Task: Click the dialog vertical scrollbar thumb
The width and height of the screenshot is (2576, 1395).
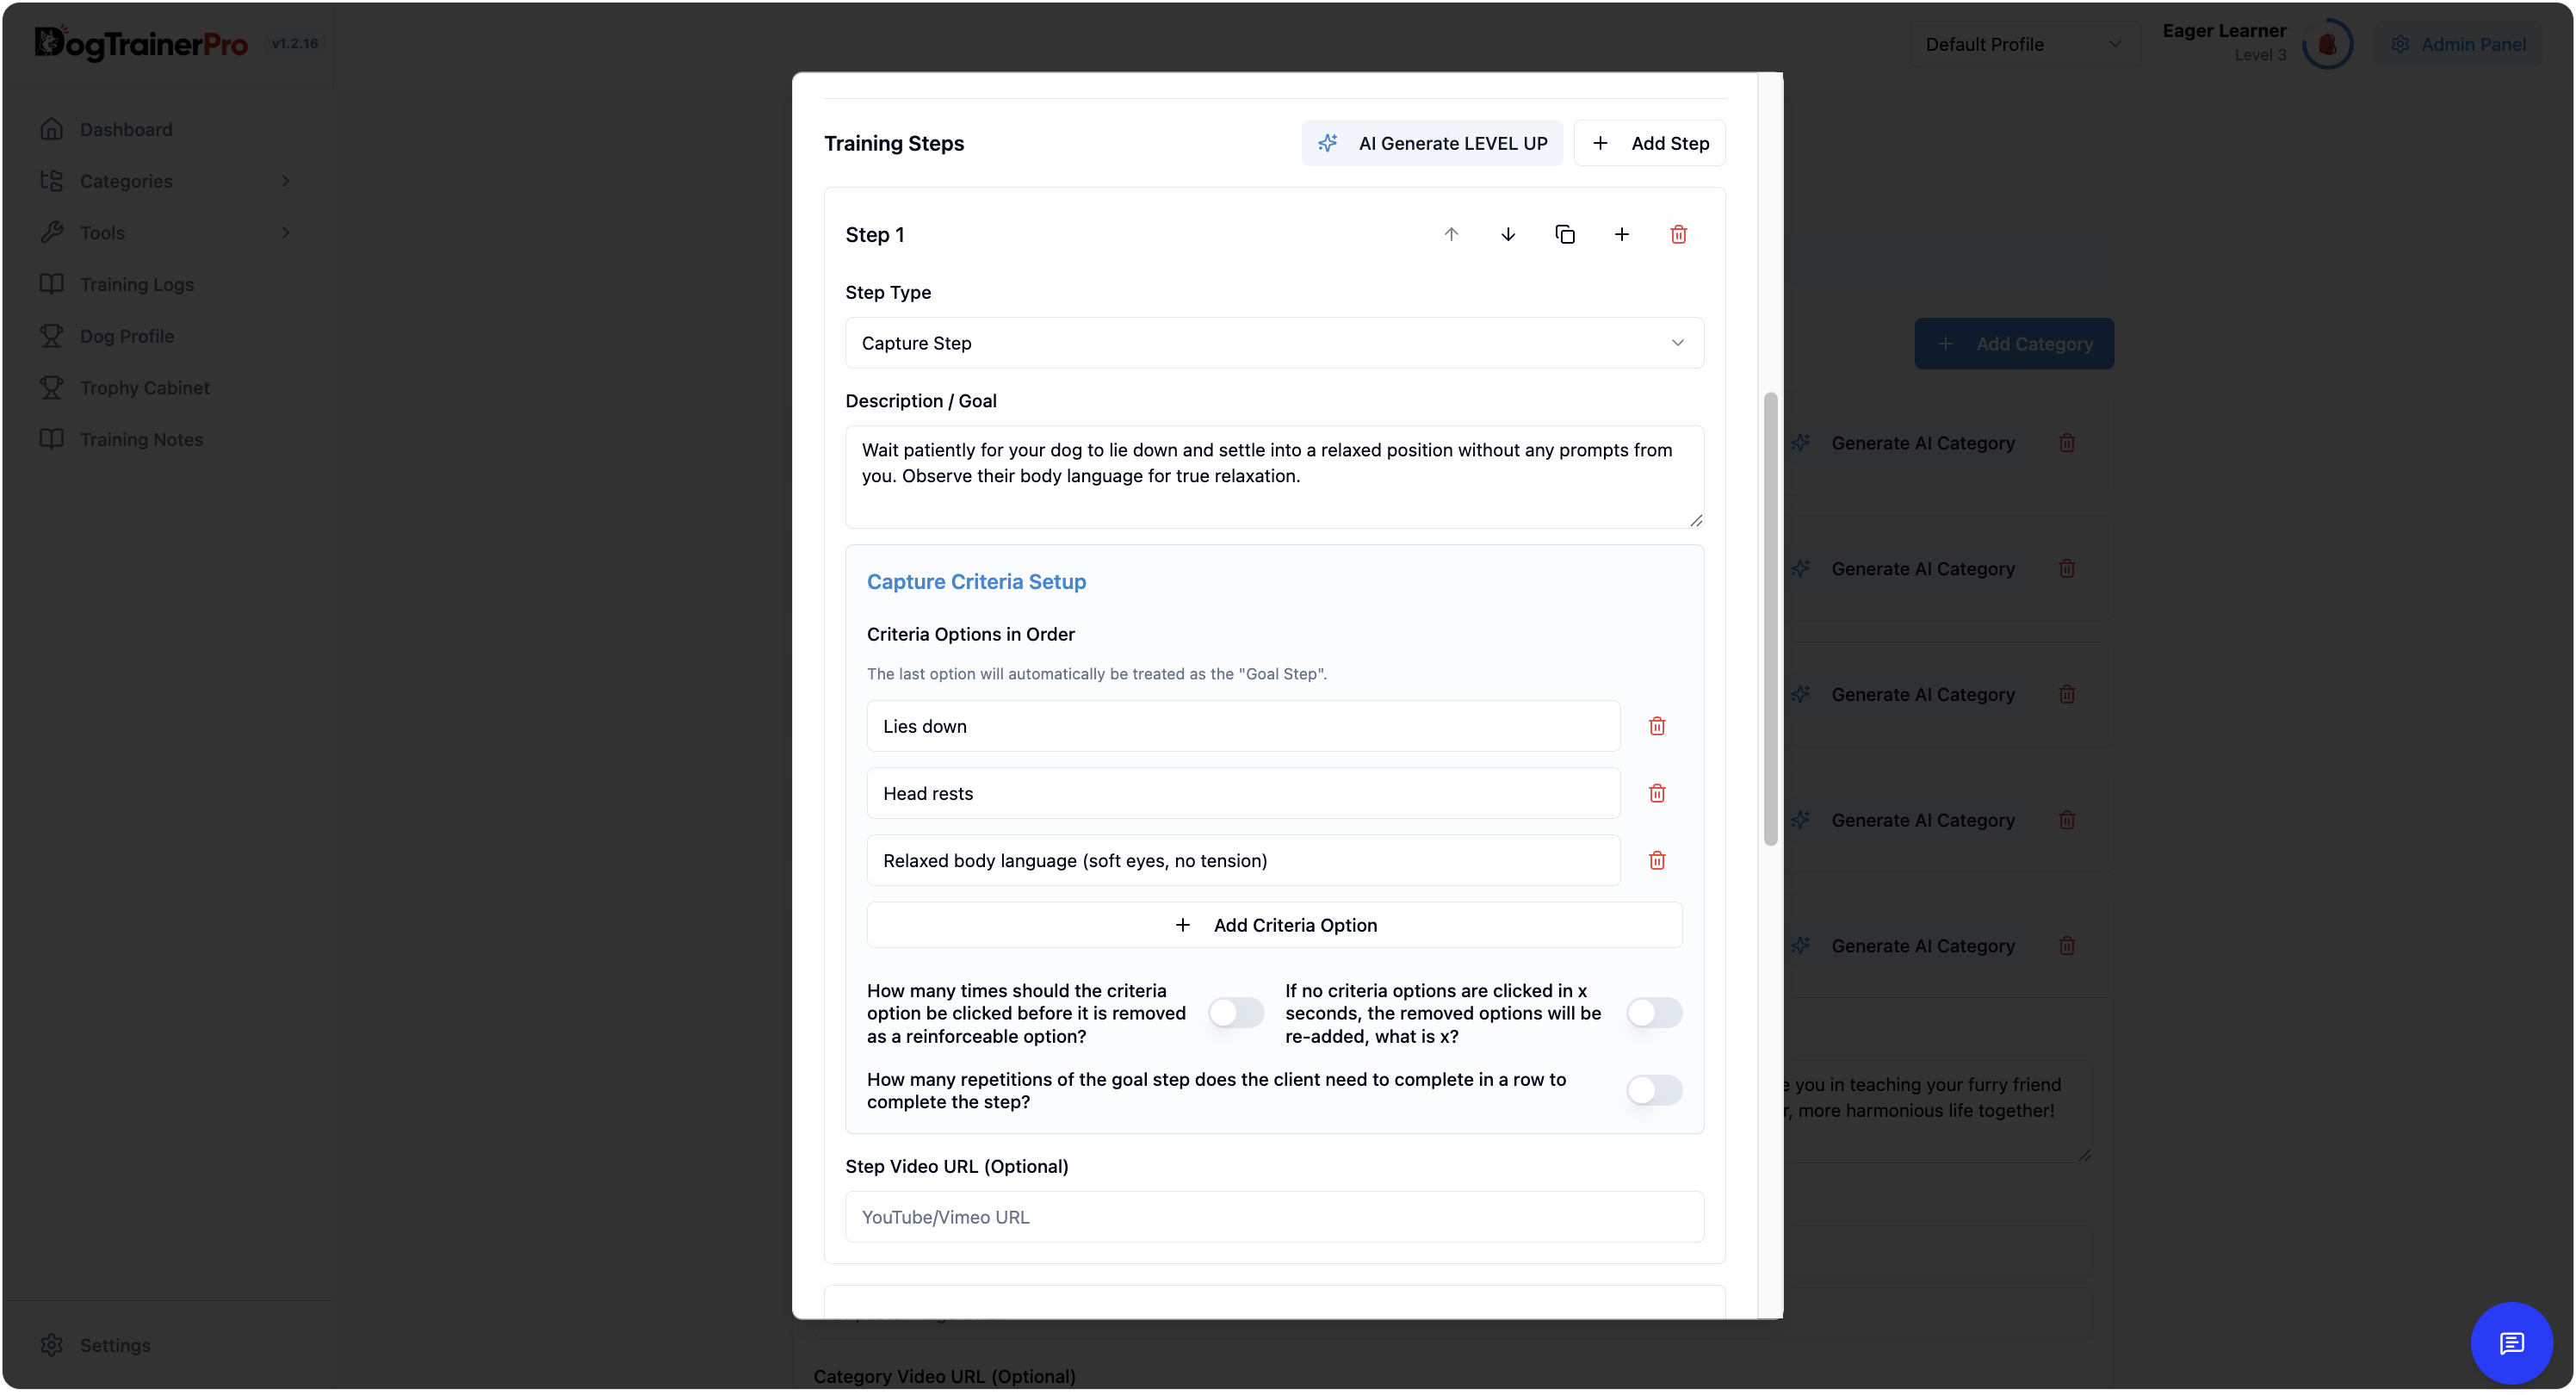Action: (1770, 620)
